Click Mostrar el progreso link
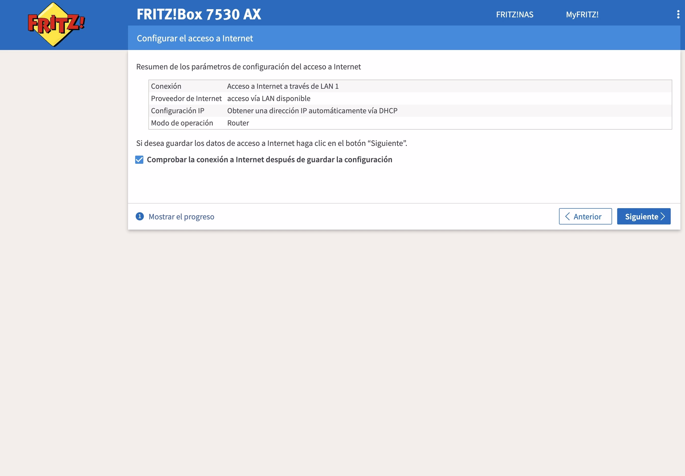Viewport: 685px width, 476px height. (x=181, y=217)
